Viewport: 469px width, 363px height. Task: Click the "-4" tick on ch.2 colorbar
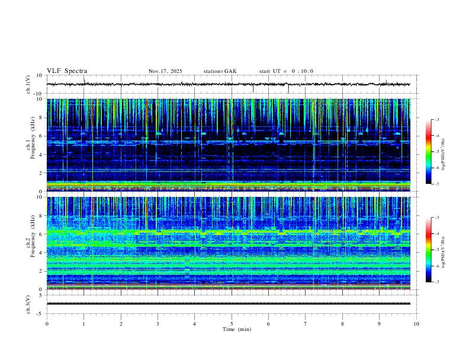point(436,234)
